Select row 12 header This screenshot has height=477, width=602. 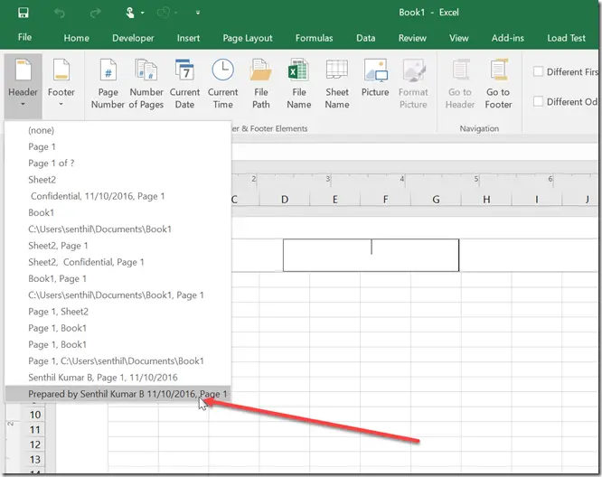[35, 444]
